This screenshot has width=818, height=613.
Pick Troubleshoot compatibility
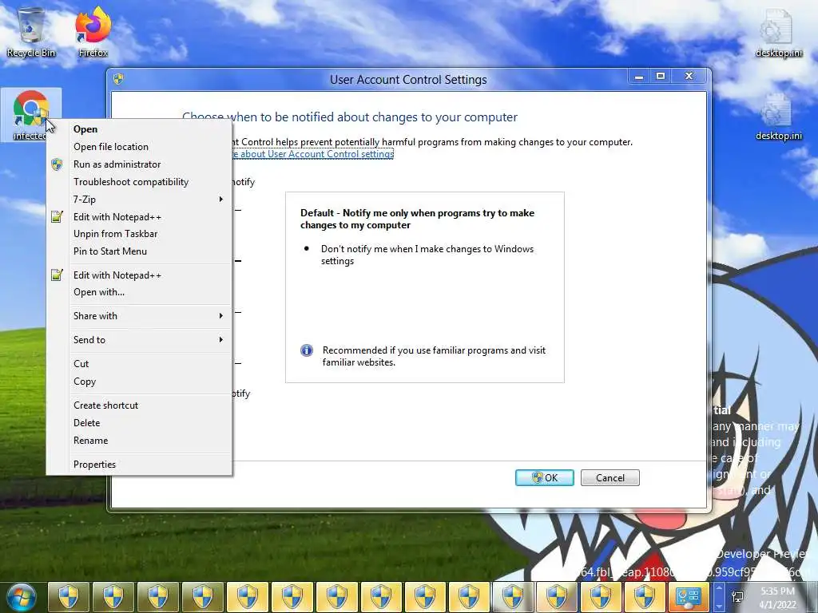coord(139,182)
